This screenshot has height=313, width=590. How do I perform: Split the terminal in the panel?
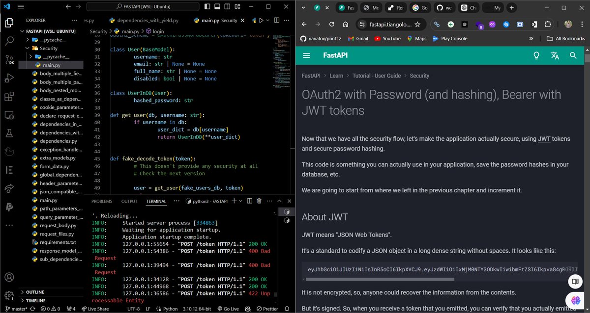point(249,201)
